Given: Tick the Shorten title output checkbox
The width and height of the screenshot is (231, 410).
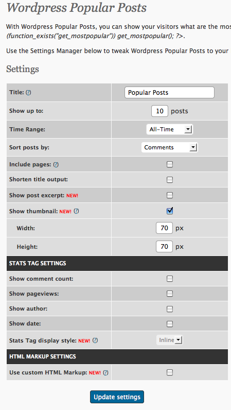Looking at the screenshot, I should click(170, 180).
